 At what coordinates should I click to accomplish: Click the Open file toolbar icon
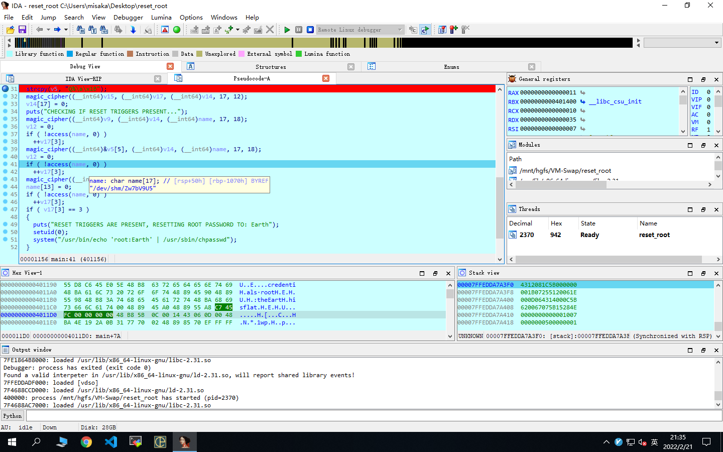(10, 30)
